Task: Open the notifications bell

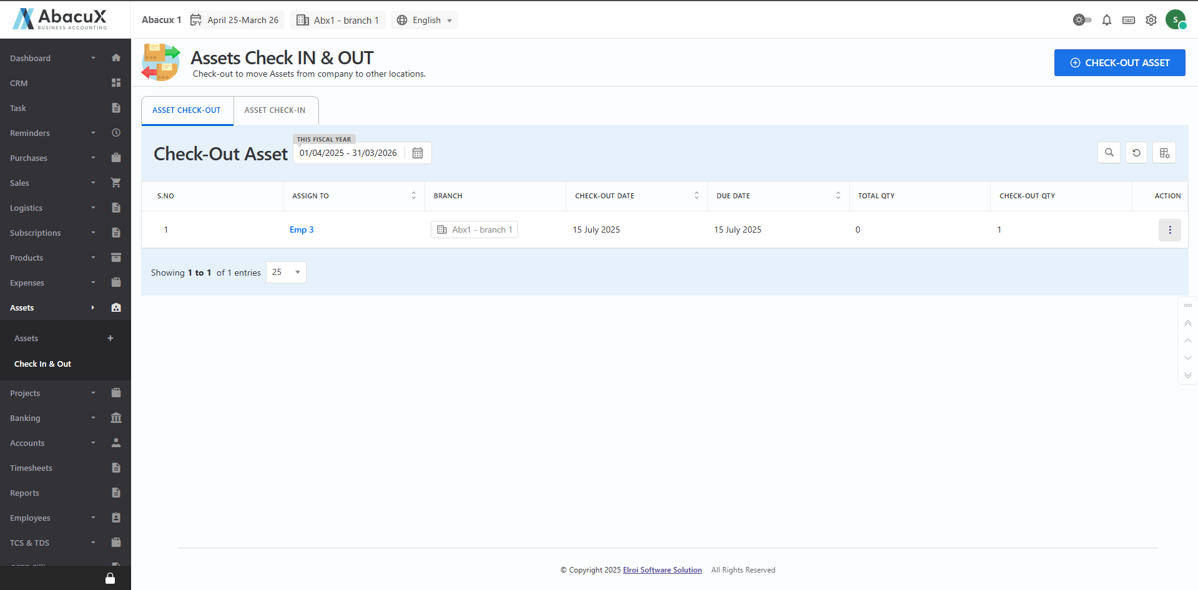Action: point(1106,20)
